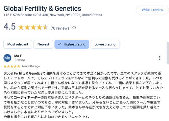Viewport: 169px width, 121px height.
Task: Click the Global Fertility & Genetics heading
Action: click(42, 8)
